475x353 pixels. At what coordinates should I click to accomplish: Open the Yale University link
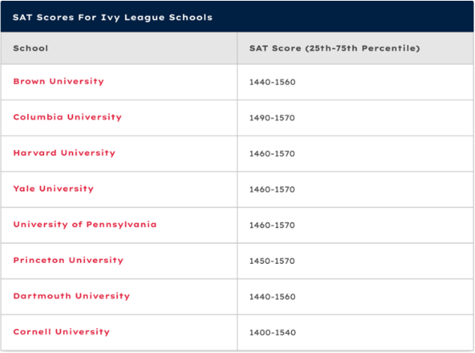point(53,189)
